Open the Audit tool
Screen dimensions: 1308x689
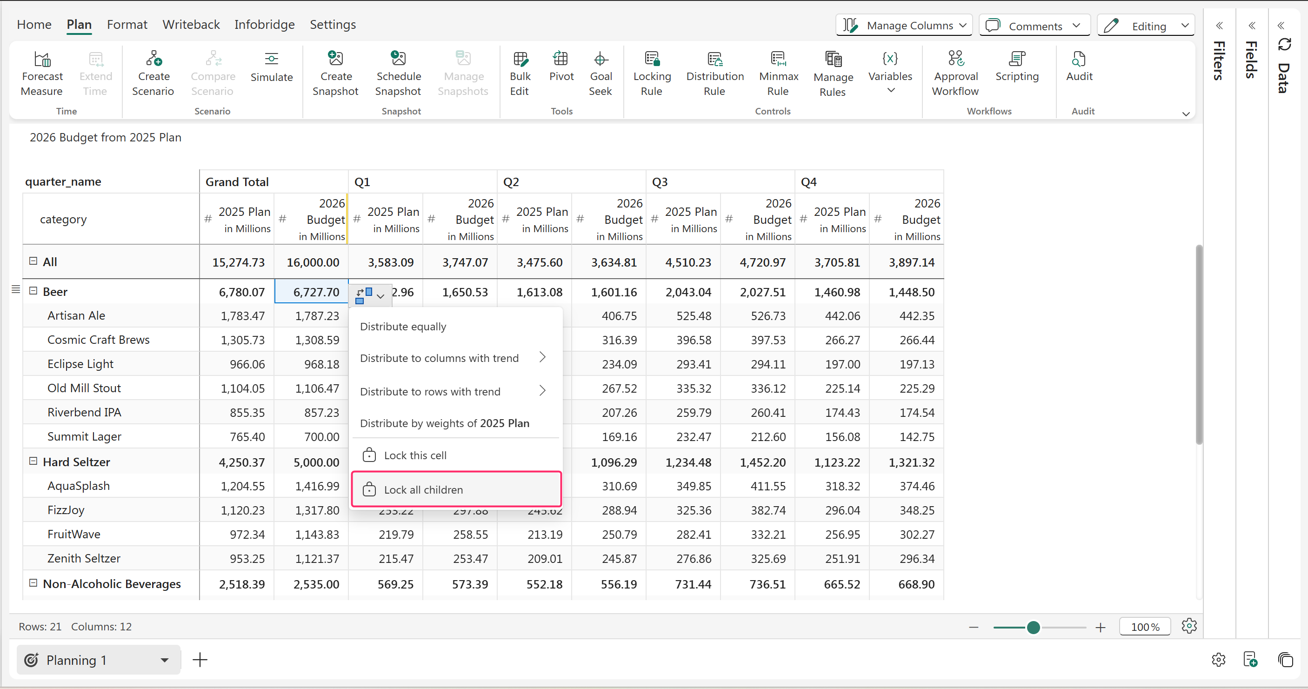pos(1079,60)
